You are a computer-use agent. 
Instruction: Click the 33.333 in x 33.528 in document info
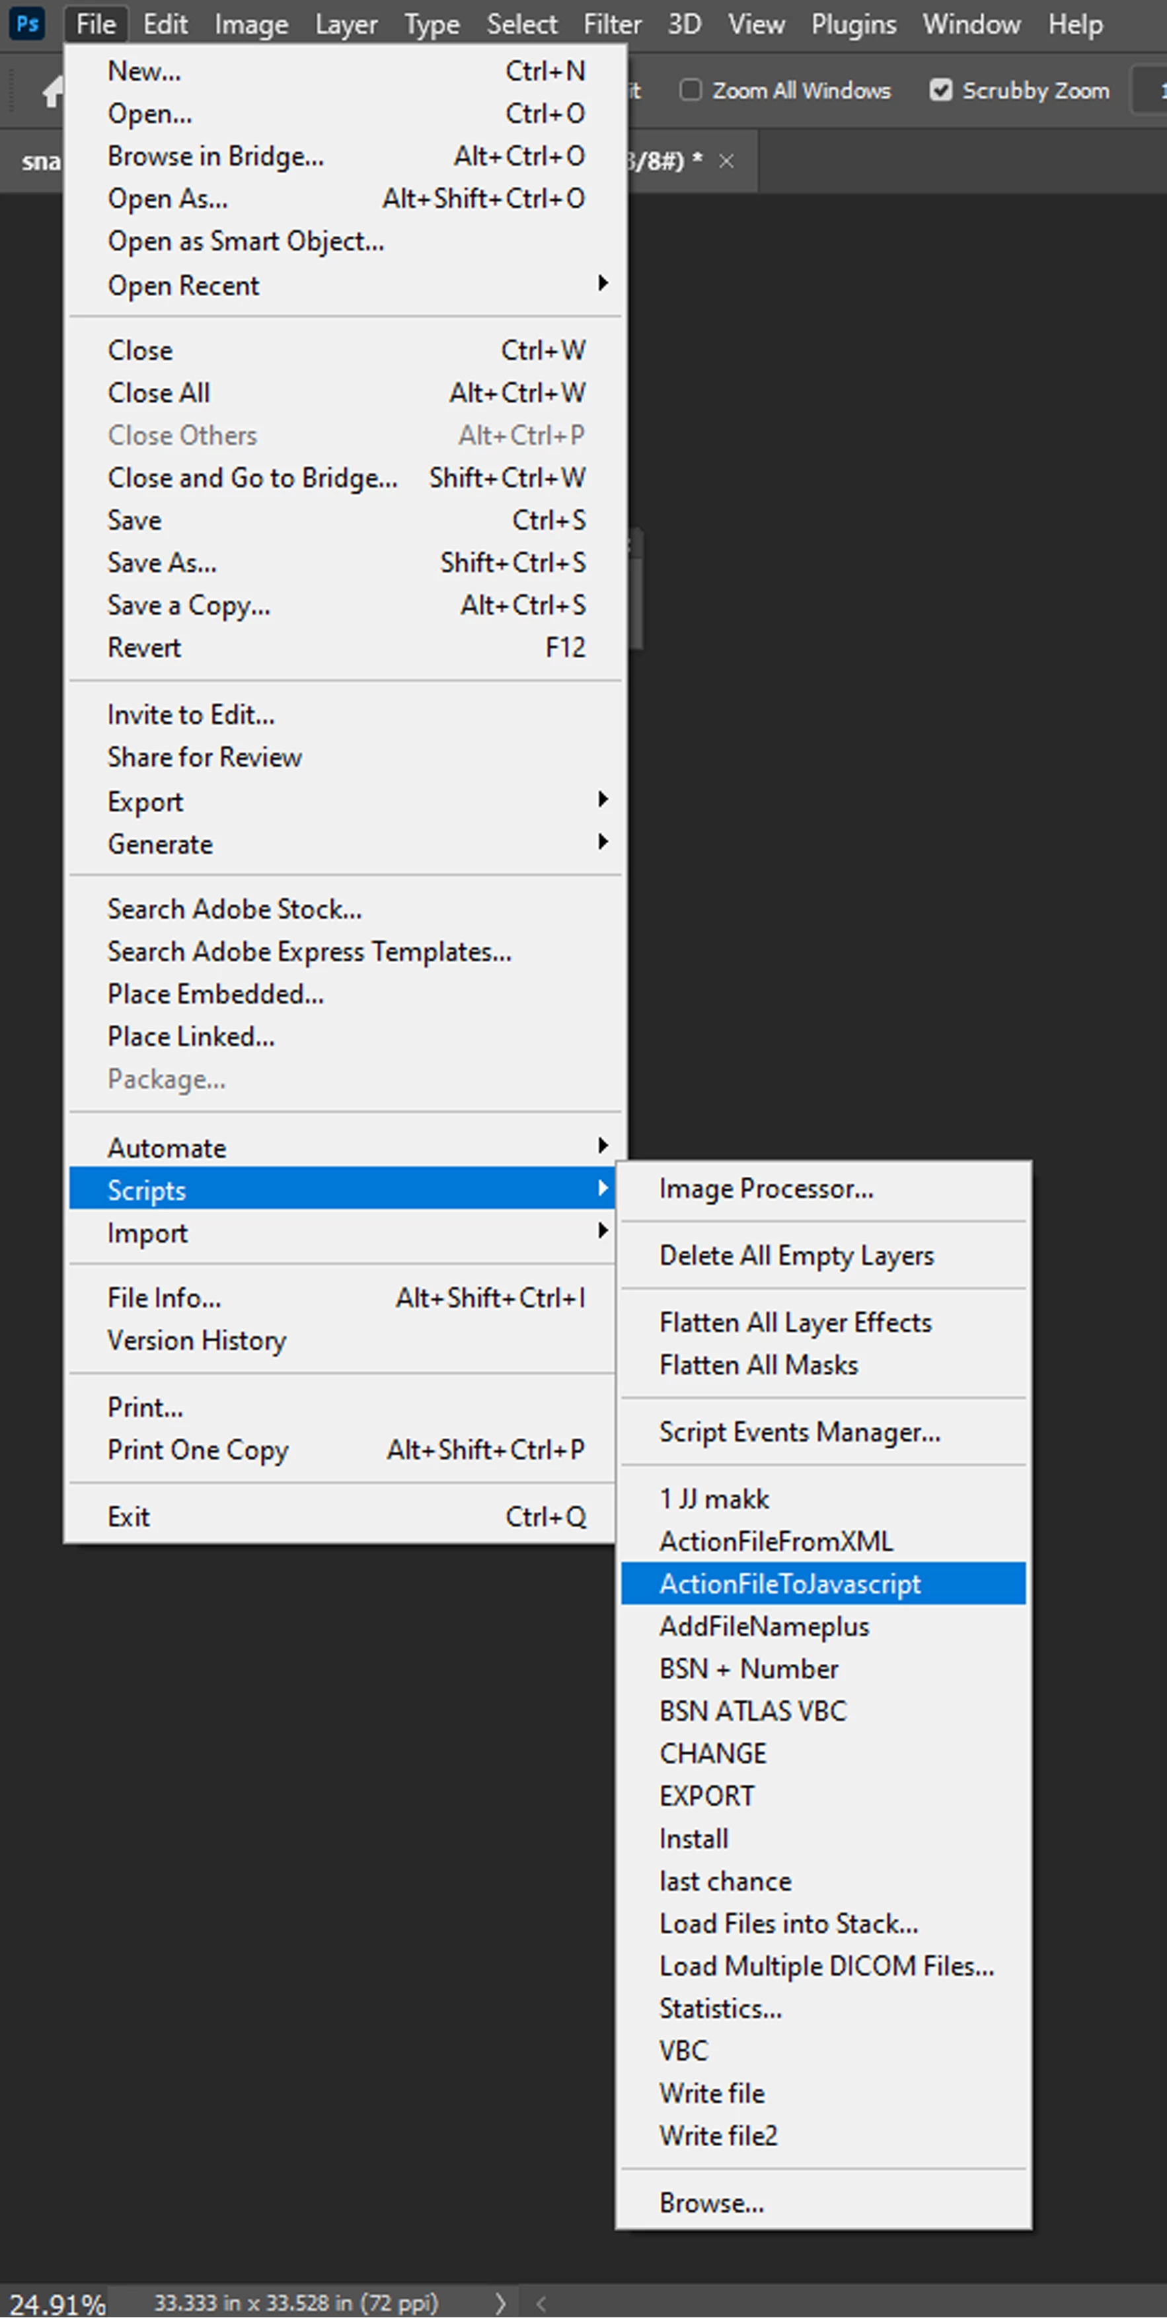pos(295,2303)
